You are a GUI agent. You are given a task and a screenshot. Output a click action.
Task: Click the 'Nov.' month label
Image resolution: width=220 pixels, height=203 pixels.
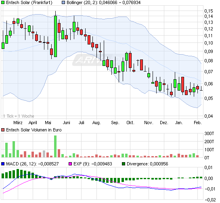149,123
